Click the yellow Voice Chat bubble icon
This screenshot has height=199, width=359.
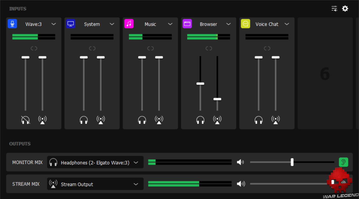click(x=246, y=24)
